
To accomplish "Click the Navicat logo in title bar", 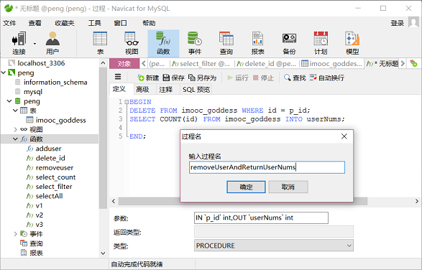I will [9, 9].
